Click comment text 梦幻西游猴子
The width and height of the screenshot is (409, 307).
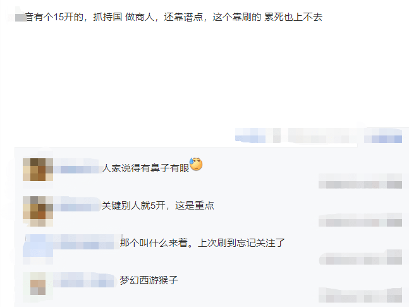click(149, 280)
